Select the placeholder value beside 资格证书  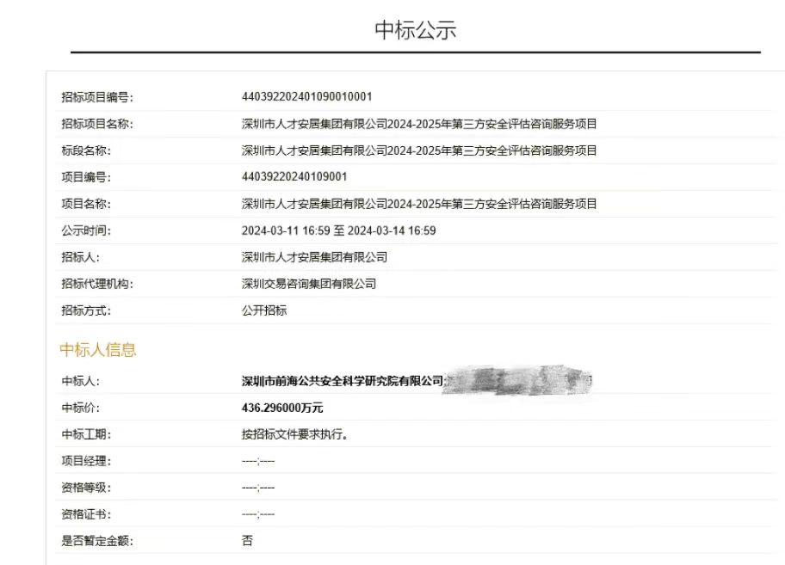click(258, 514)
